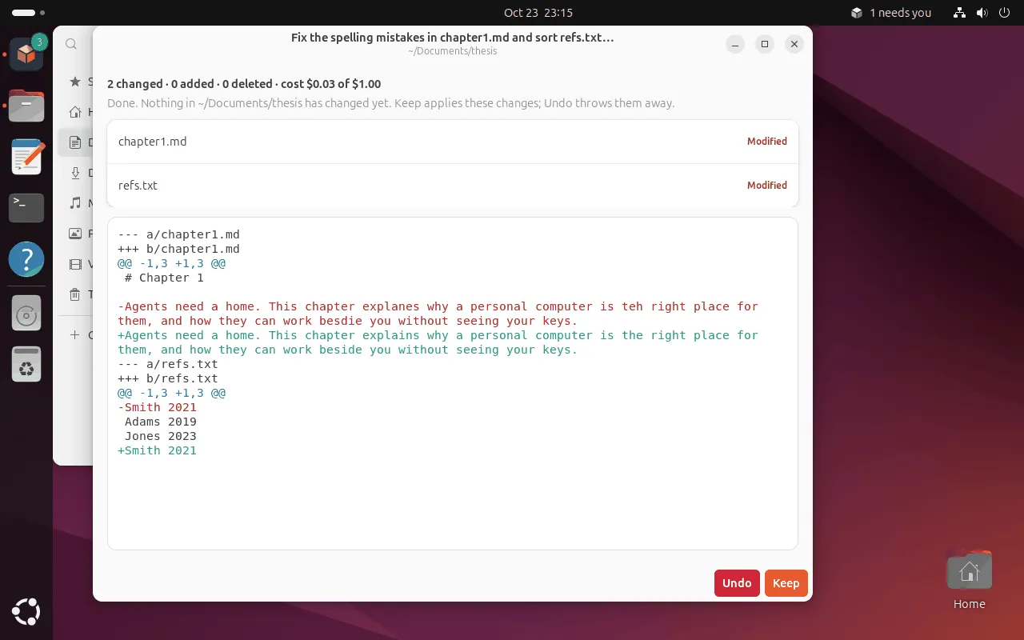Select the refs.txt modified file row
The width and height of the screenshot is (1024, 640).
453,186
